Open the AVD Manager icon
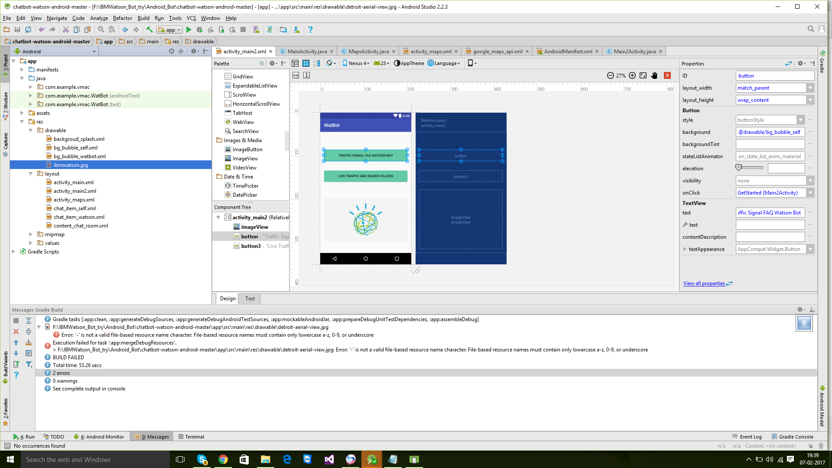Image resolution: width=832 pixels, height=468 pixels. pos(256,30)
